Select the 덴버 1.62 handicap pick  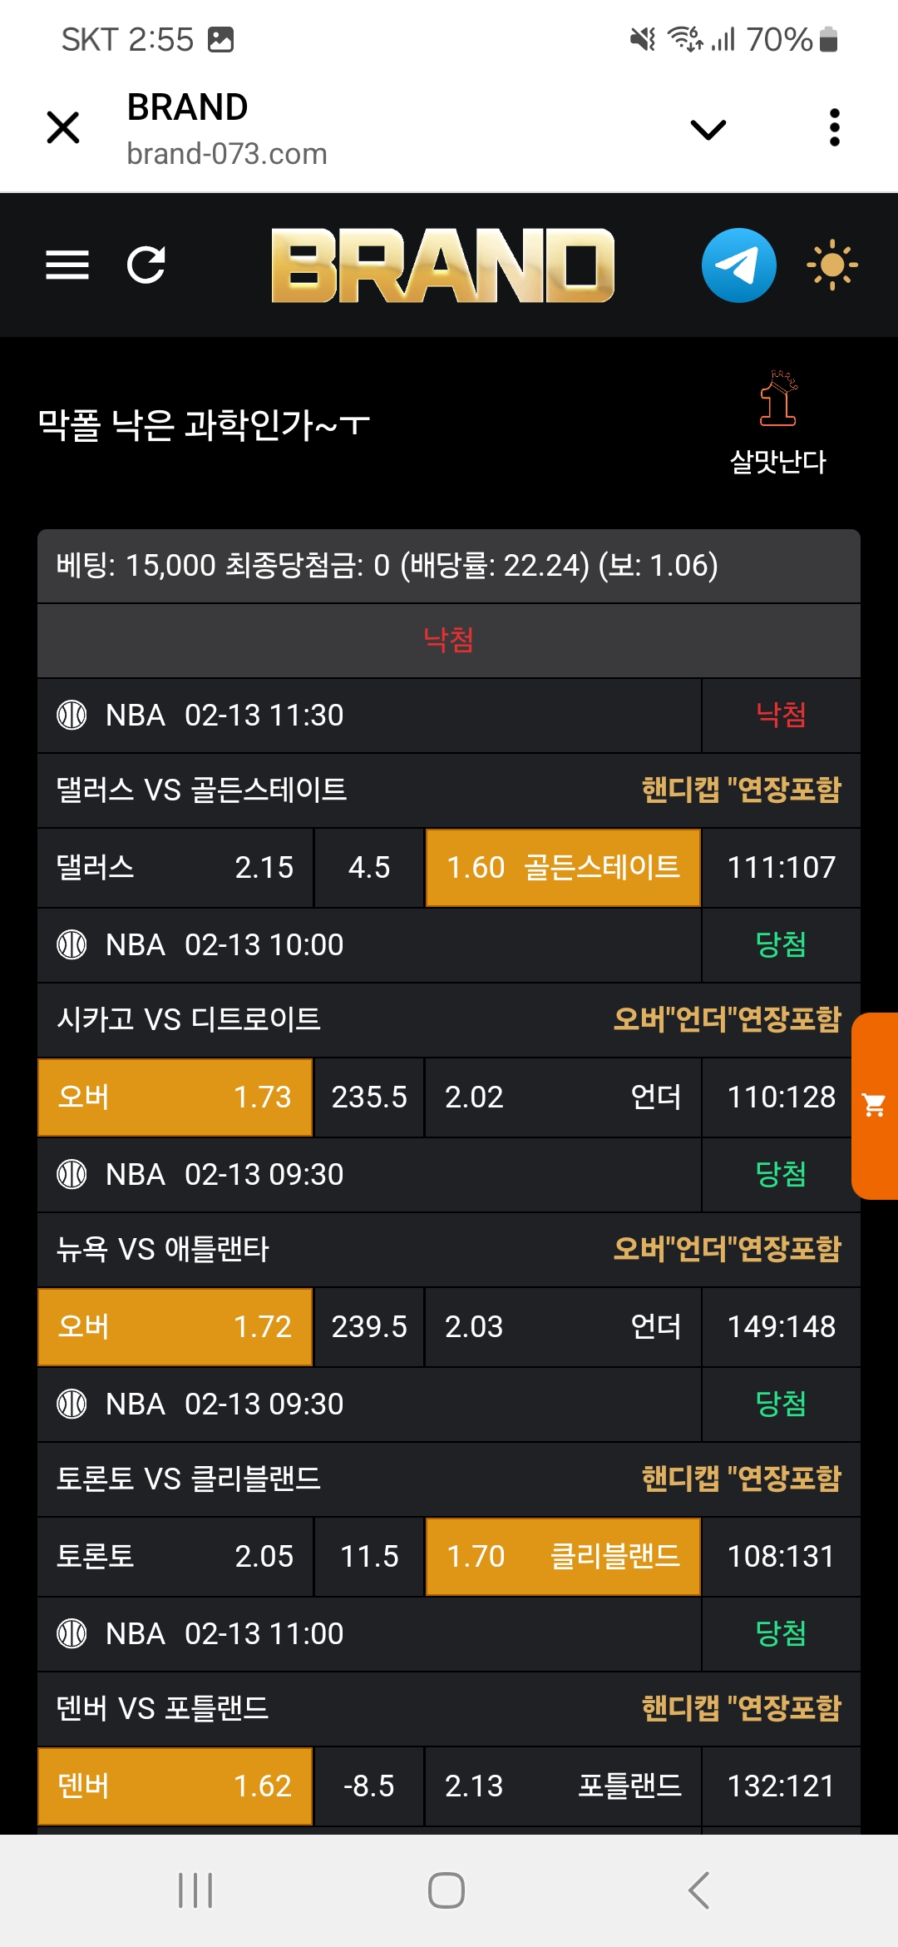[175, 1786]
